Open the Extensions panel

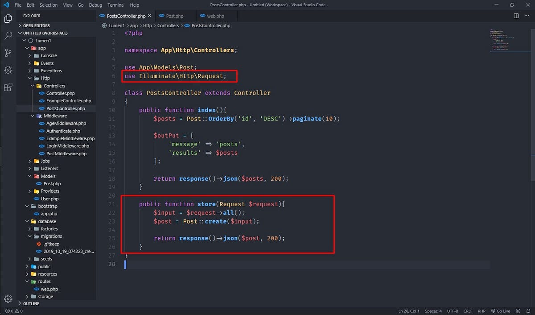(x=8, y=87)
